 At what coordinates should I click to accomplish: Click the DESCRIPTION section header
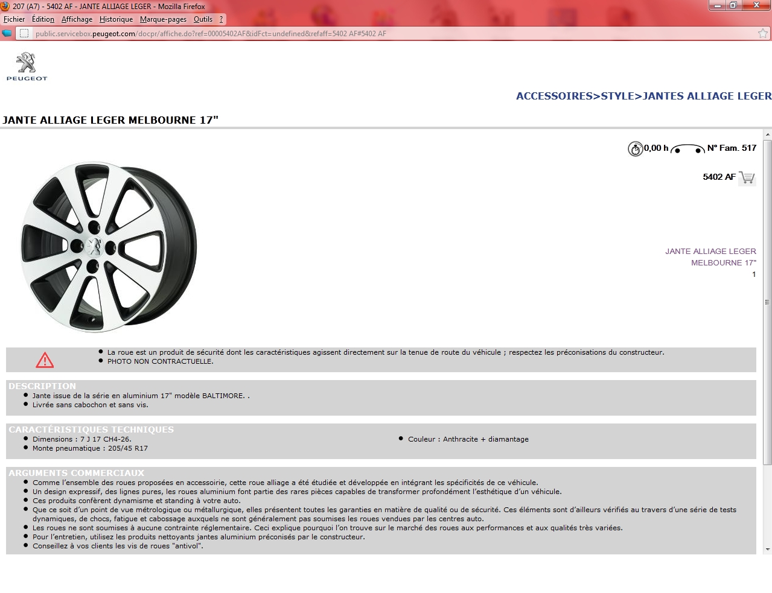pyautogui.click(x=42, y=386)
